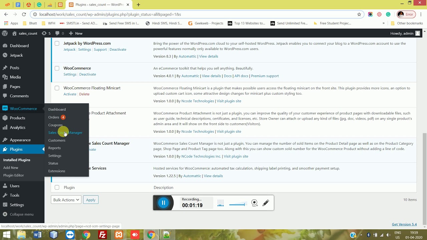Pause the screen recording
The image size is (427, 240).
[163, 203]
